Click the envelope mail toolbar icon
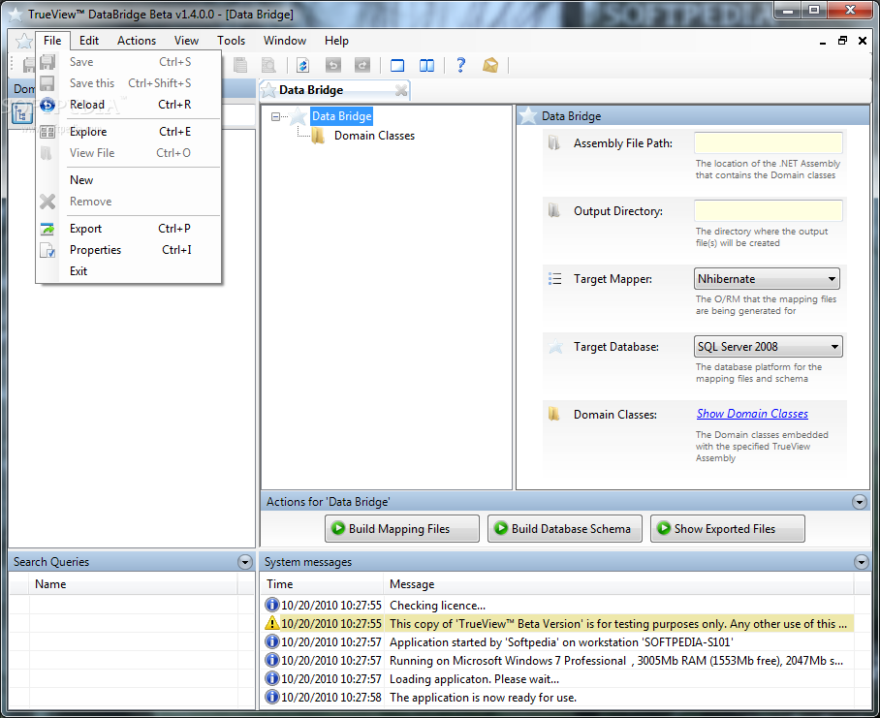Viewport: 880px width, 718px height. (490, 65)
